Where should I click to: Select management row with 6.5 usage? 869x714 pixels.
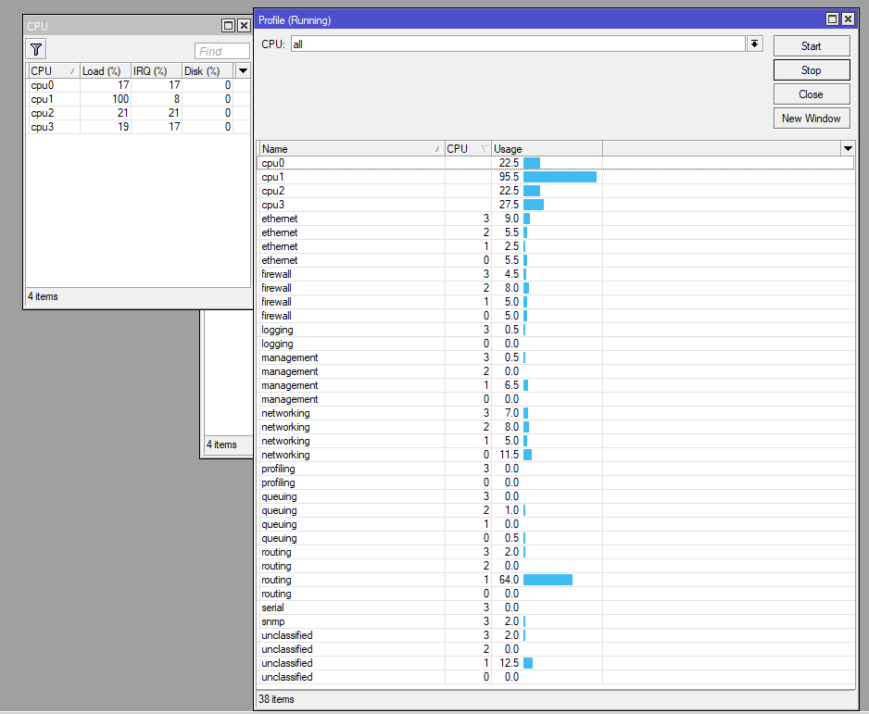(x=557, y=385)
